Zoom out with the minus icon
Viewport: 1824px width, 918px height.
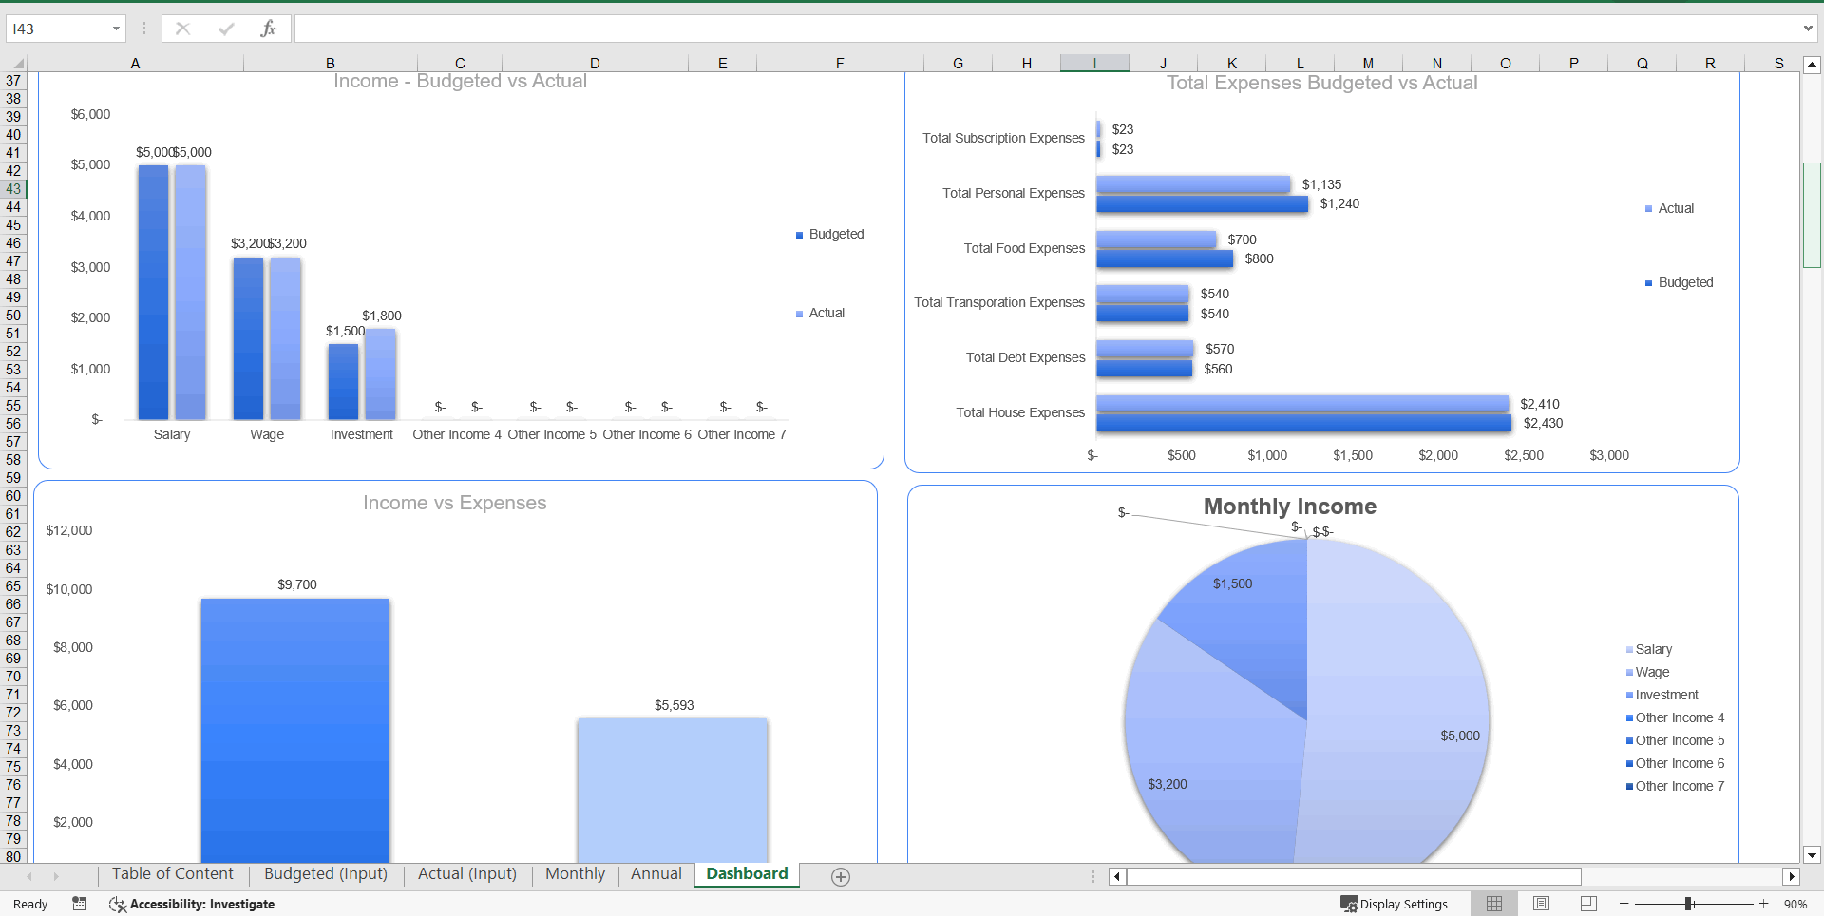(x=1624, y=904)
